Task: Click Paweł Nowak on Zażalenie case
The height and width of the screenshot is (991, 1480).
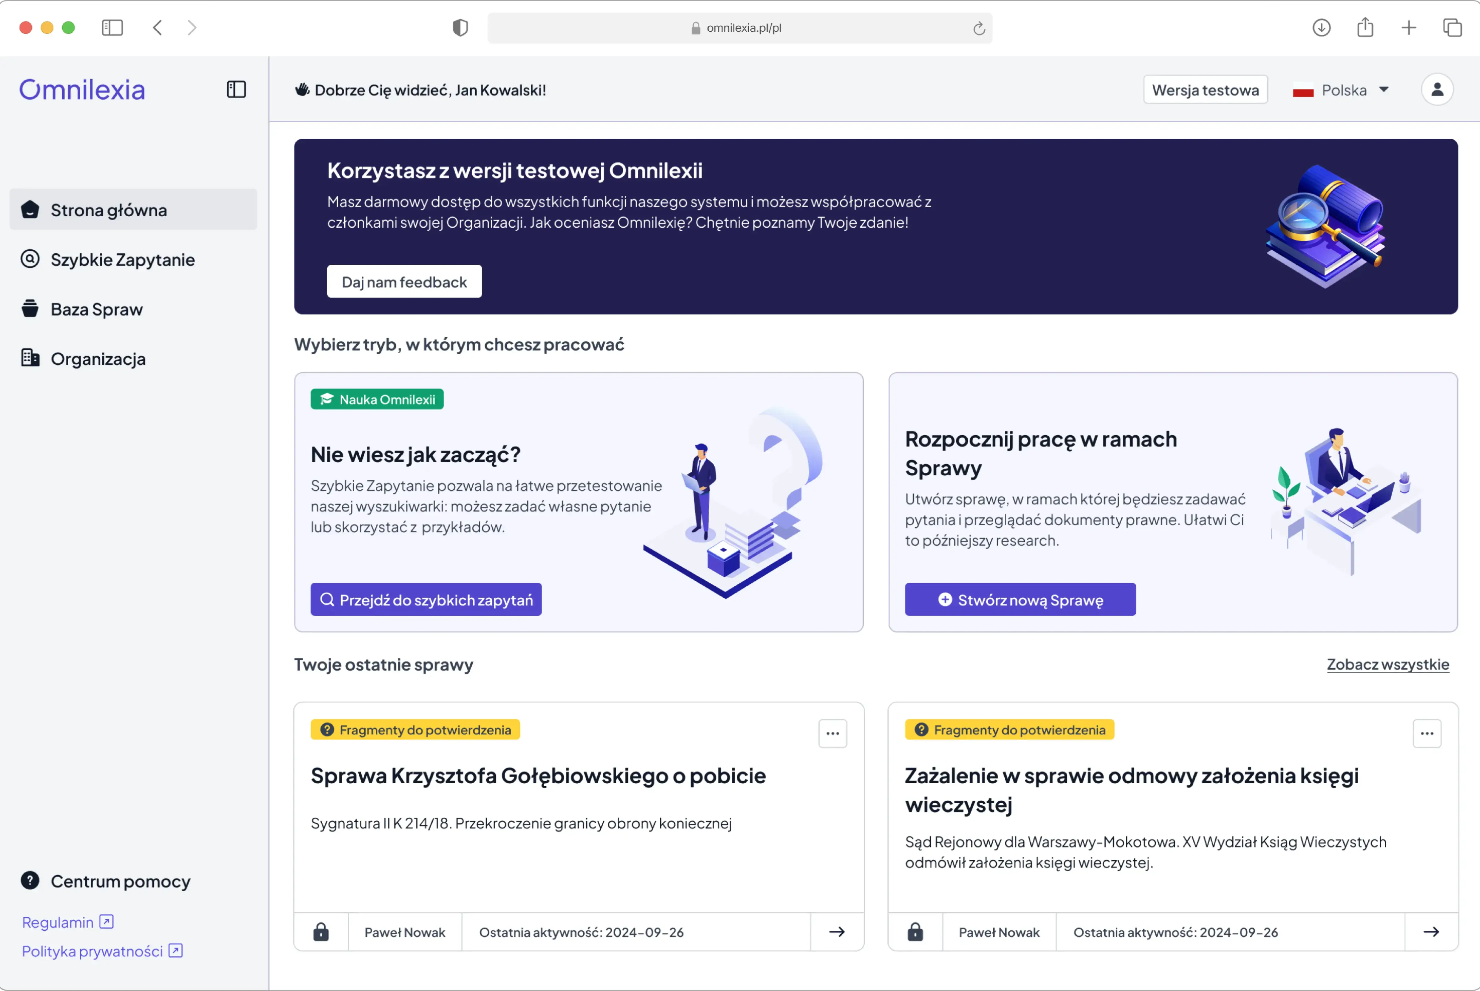Action: click(999, 932)
